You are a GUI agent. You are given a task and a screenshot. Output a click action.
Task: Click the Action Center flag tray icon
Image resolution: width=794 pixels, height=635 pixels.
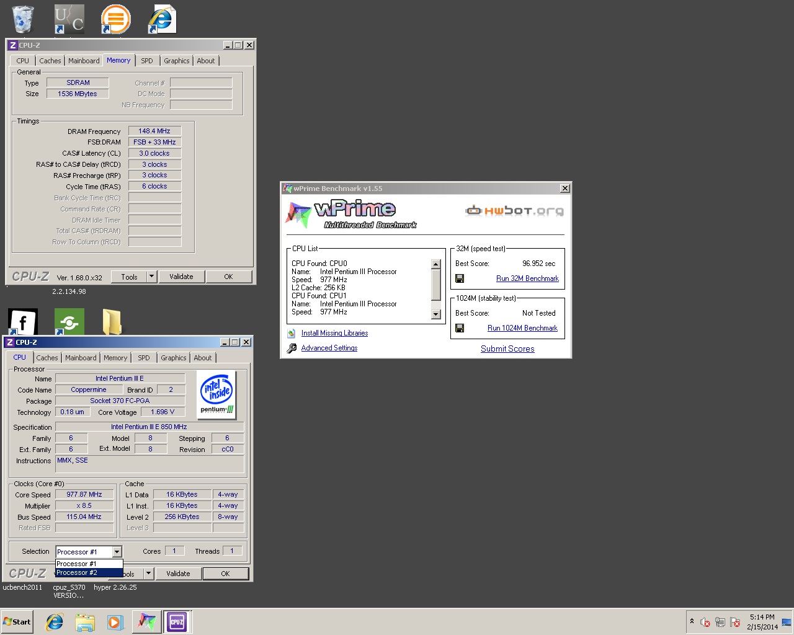click(735, 622)
